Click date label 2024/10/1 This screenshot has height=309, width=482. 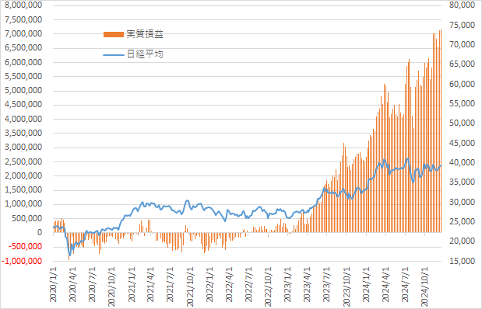(424, 286)
